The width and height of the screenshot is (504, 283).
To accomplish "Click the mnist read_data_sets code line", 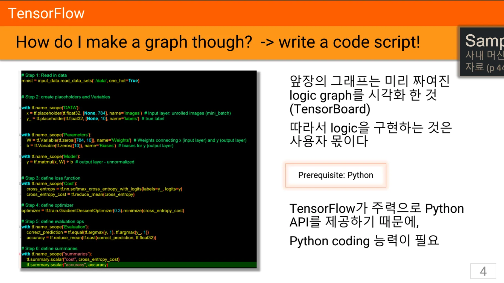I will coord(80,81).
